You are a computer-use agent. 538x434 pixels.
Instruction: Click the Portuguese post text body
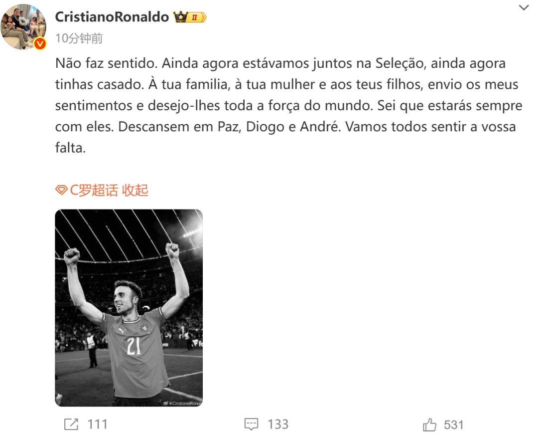[288, 105]
